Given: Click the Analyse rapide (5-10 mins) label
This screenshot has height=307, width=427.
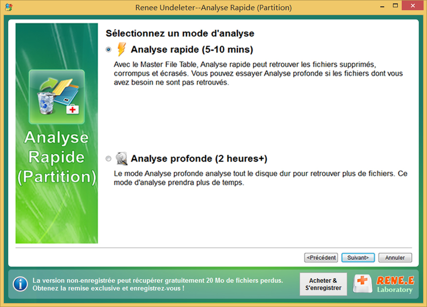Looking at the screenshot, I should coord(192,50).
